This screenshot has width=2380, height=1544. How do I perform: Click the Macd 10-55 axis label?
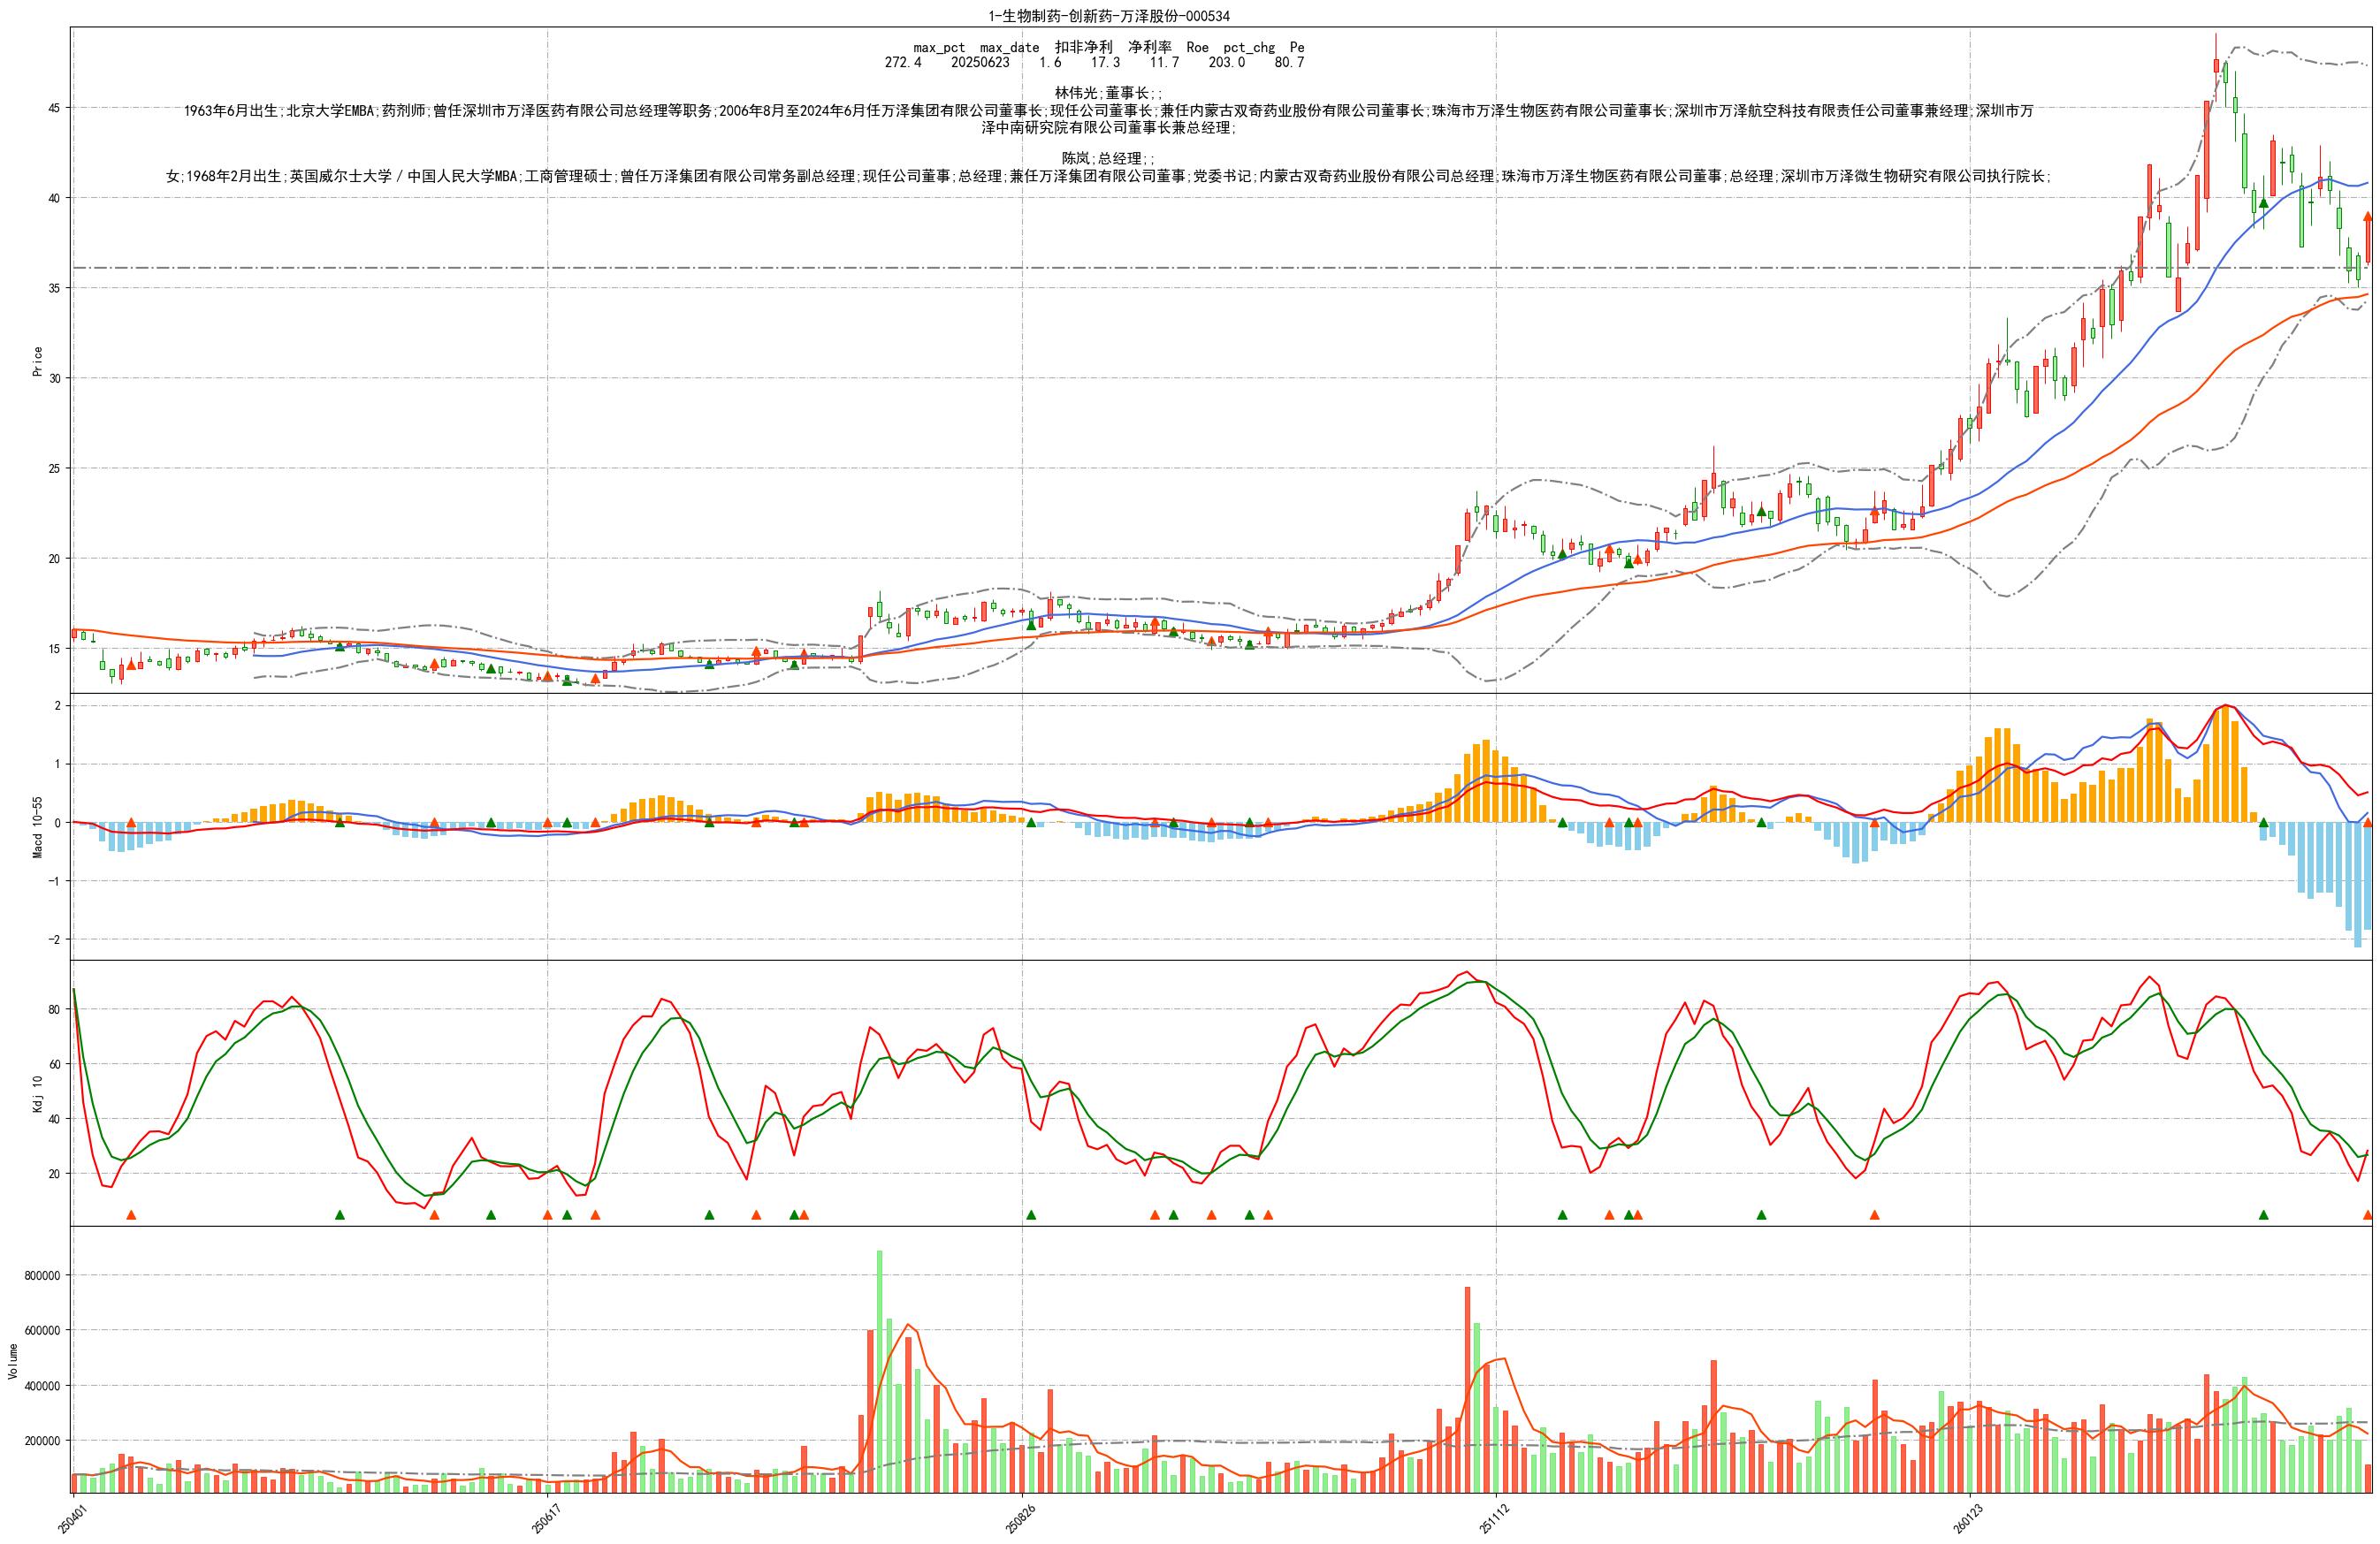pos(38,826)
